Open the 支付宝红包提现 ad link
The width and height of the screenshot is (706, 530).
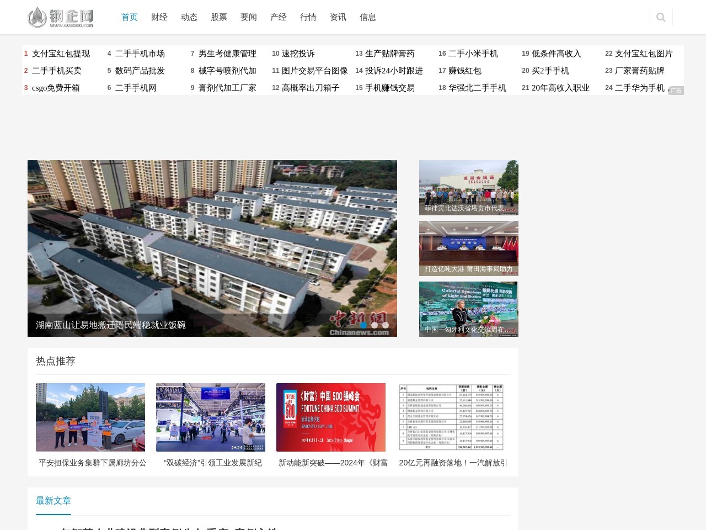pyautogui.click(x=61, y=54)
